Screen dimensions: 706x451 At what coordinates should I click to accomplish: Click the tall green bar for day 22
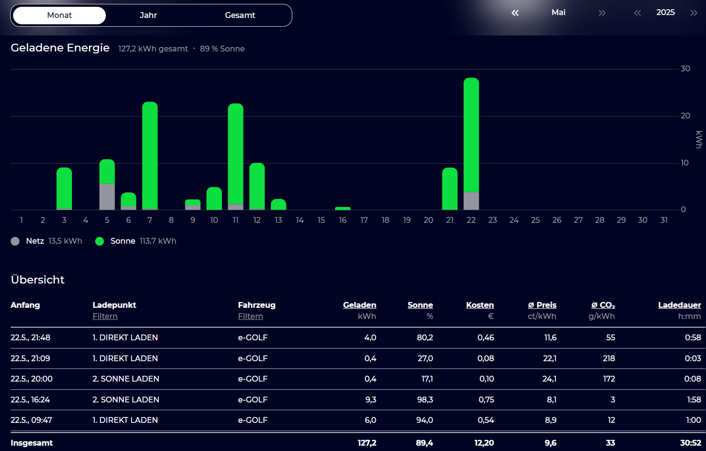click(471, 135)
